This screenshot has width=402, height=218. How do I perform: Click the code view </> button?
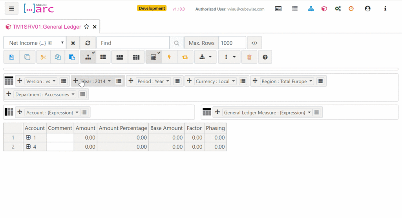(x=254, y=43)
